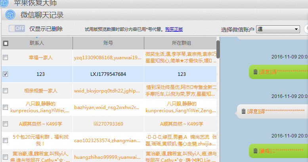
Task: Toggle the OFF switch for deleted-only display
Action: click(x=17, y=28)
